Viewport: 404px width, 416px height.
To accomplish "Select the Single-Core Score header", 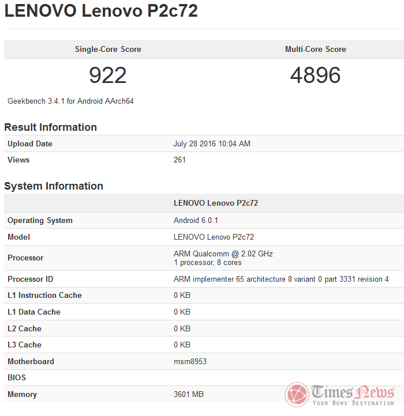I will (108, 49).
